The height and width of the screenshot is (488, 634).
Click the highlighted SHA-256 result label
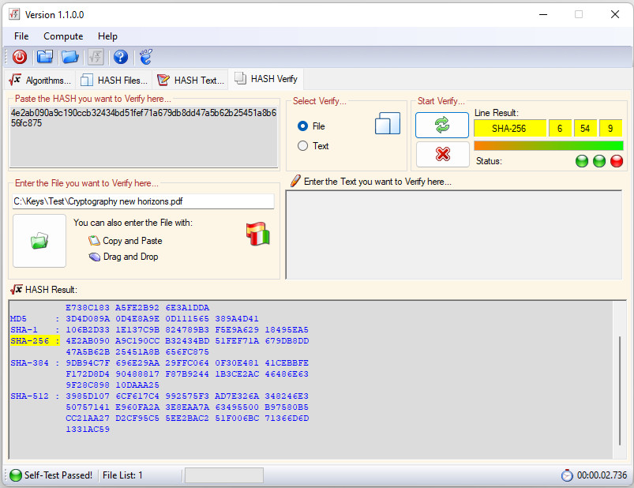click(x=35, y=341)
